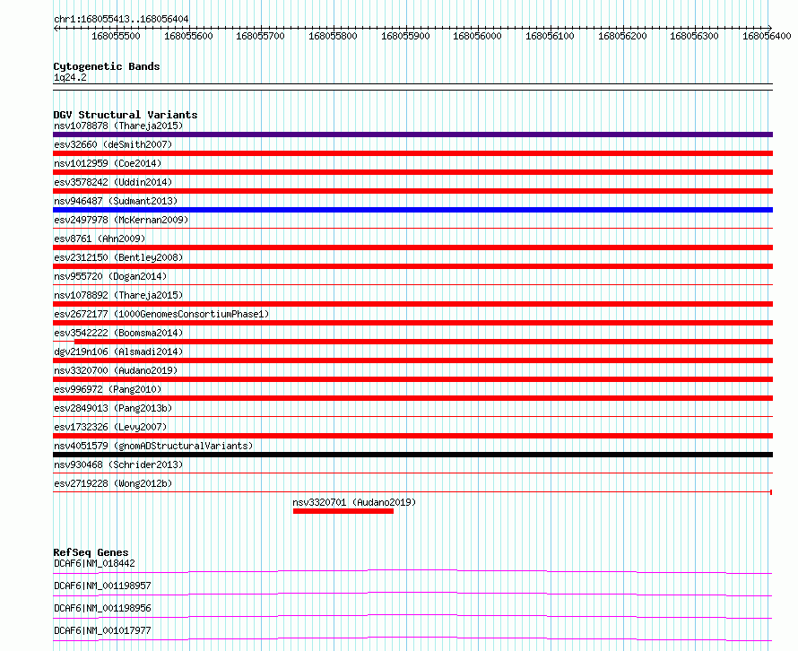Viewport: 798px width, 651px height.
Task: Open esv32660 (deSmith2007) variant label
Action: pos(113,144)
